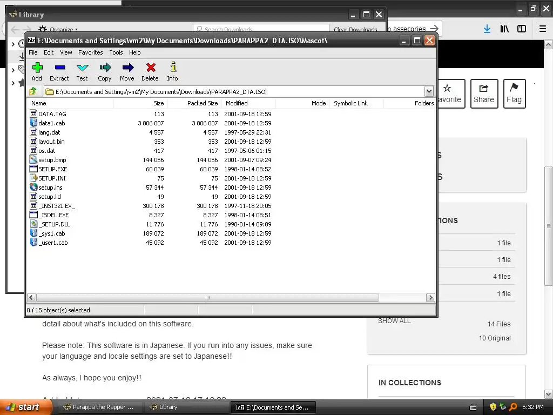Select the SETUP.EXE program icon
This screenshot has width=553, height=415.
[x=33, y=169]
